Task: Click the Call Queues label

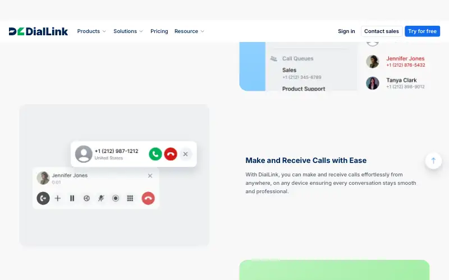Action: pos(298,59)
